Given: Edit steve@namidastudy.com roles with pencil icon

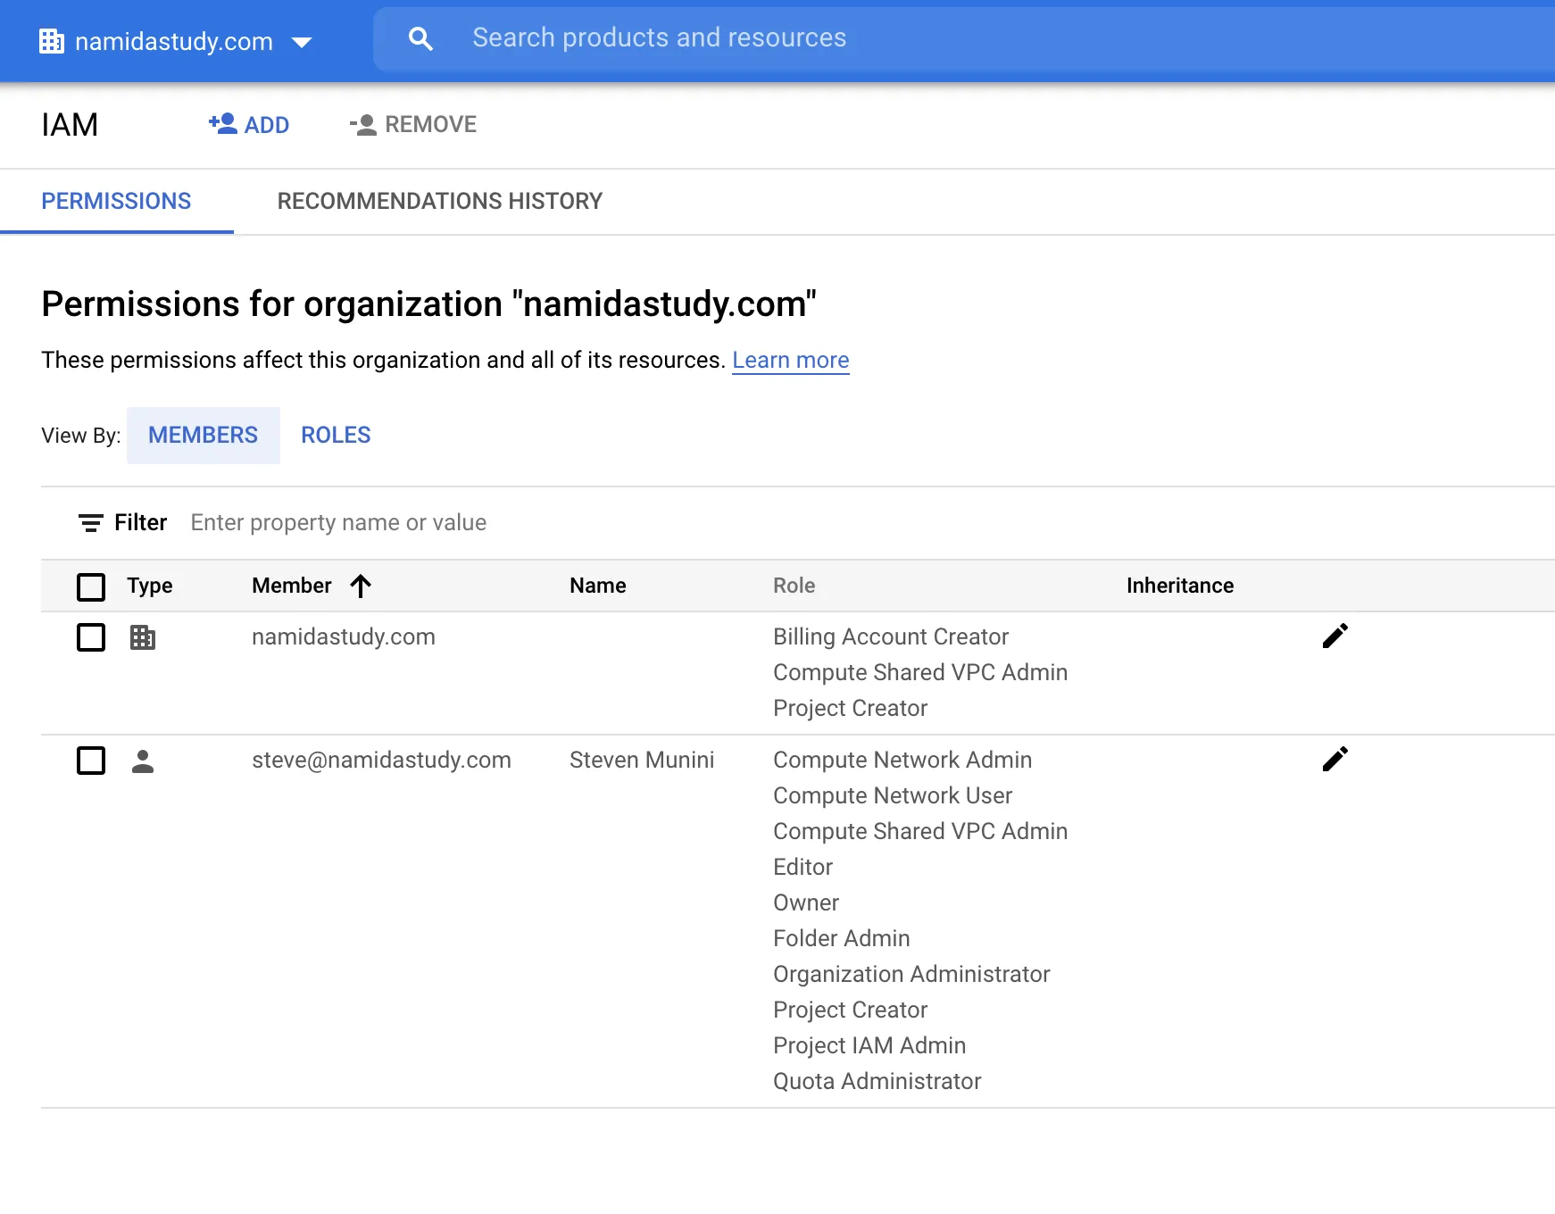Looking at the screenshot, I should click(1335, 760).
